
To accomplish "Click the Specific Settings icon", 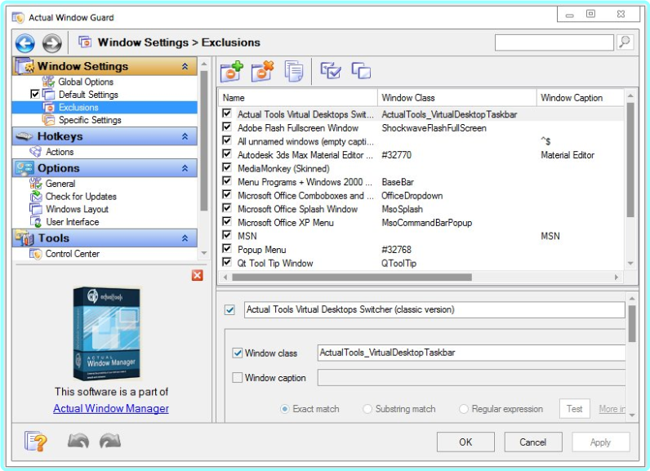I will (48, 120).
